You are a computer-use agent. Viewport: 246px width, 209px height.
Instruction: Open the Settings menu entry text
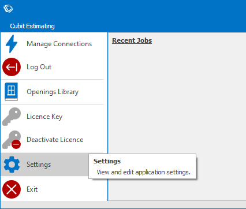click(x=39, y=165)
